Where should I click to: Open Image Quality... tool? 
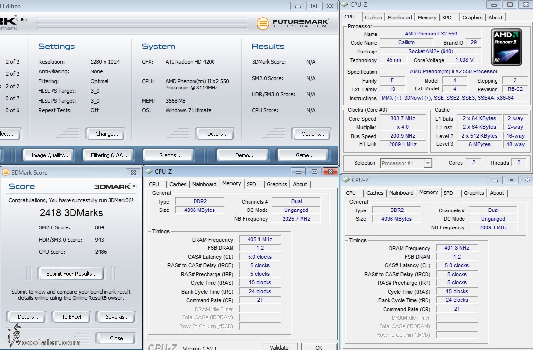pos(50,155)
